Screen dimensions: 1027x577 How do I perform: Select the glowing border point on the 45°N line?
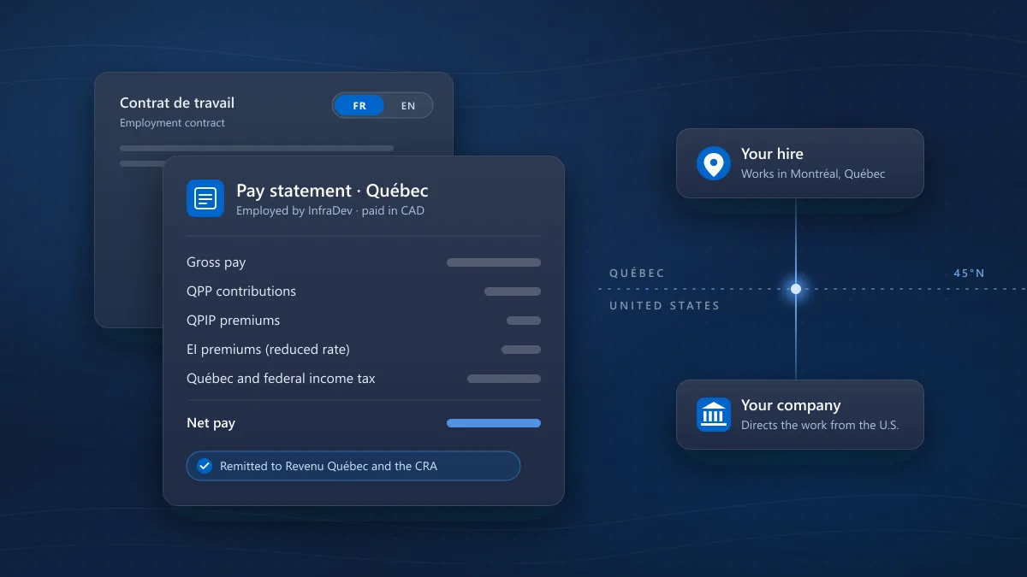pos(796,289)
